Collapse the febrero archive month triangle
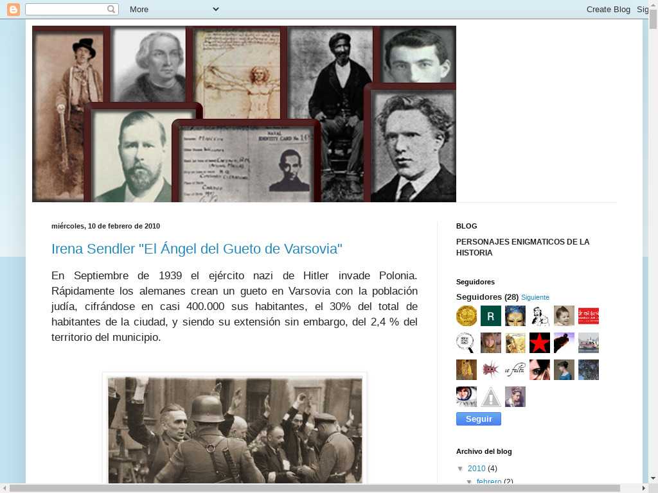 [469, 481]
